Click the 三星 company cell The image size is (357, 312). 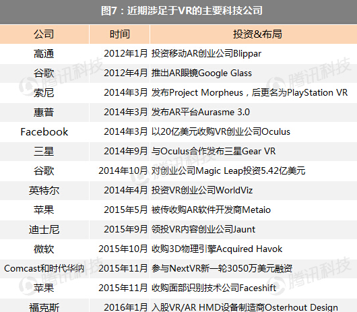point(44,152)
